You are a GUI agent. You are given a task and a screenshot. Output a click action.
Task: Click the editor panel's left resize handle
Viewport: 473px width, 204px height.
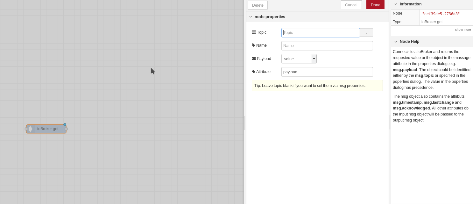pyautogui.click(x=245, y=123)
